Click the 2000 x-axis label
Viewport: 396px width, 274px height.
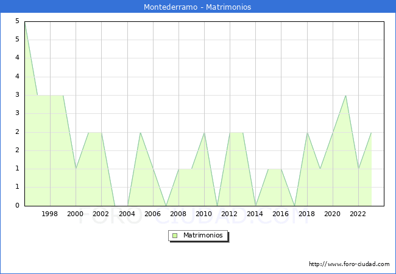pos(75,214)
